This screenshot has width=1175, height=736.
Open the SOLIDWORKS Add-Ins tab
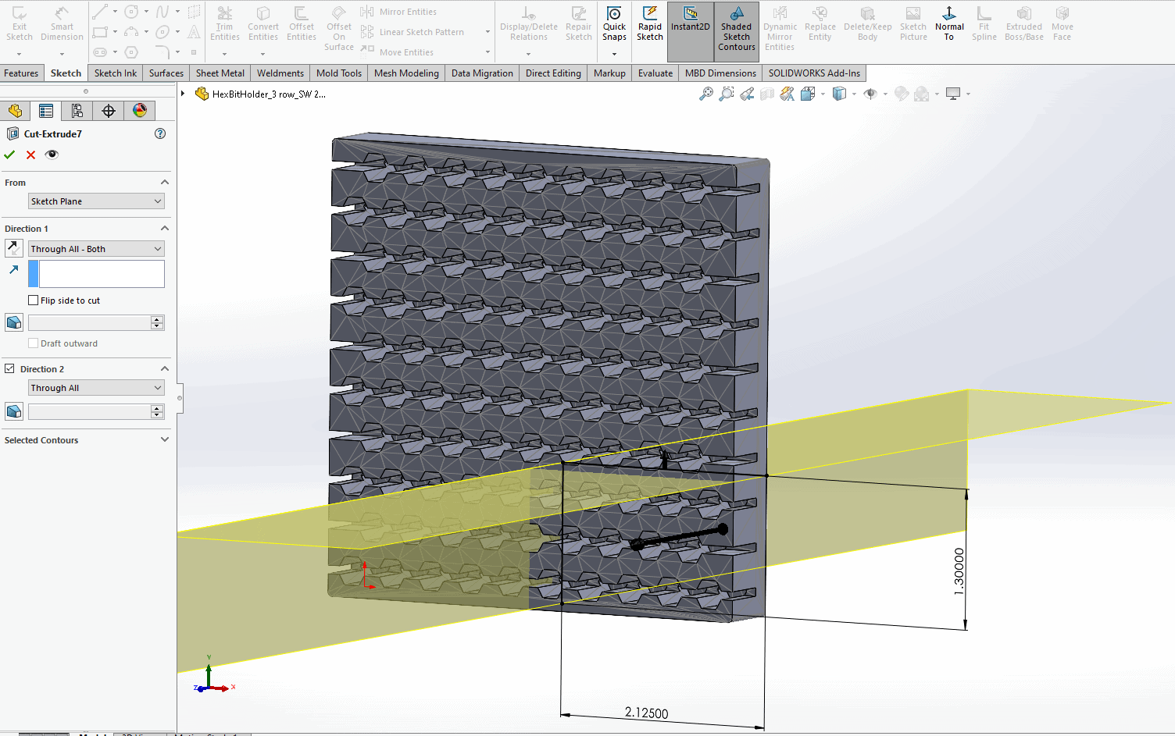[814, 73]
